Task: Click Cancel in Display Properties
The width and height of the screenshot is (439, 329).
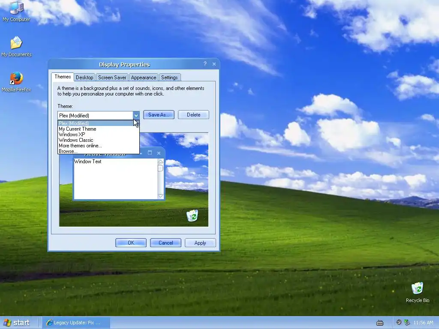Action: point(165,243)
